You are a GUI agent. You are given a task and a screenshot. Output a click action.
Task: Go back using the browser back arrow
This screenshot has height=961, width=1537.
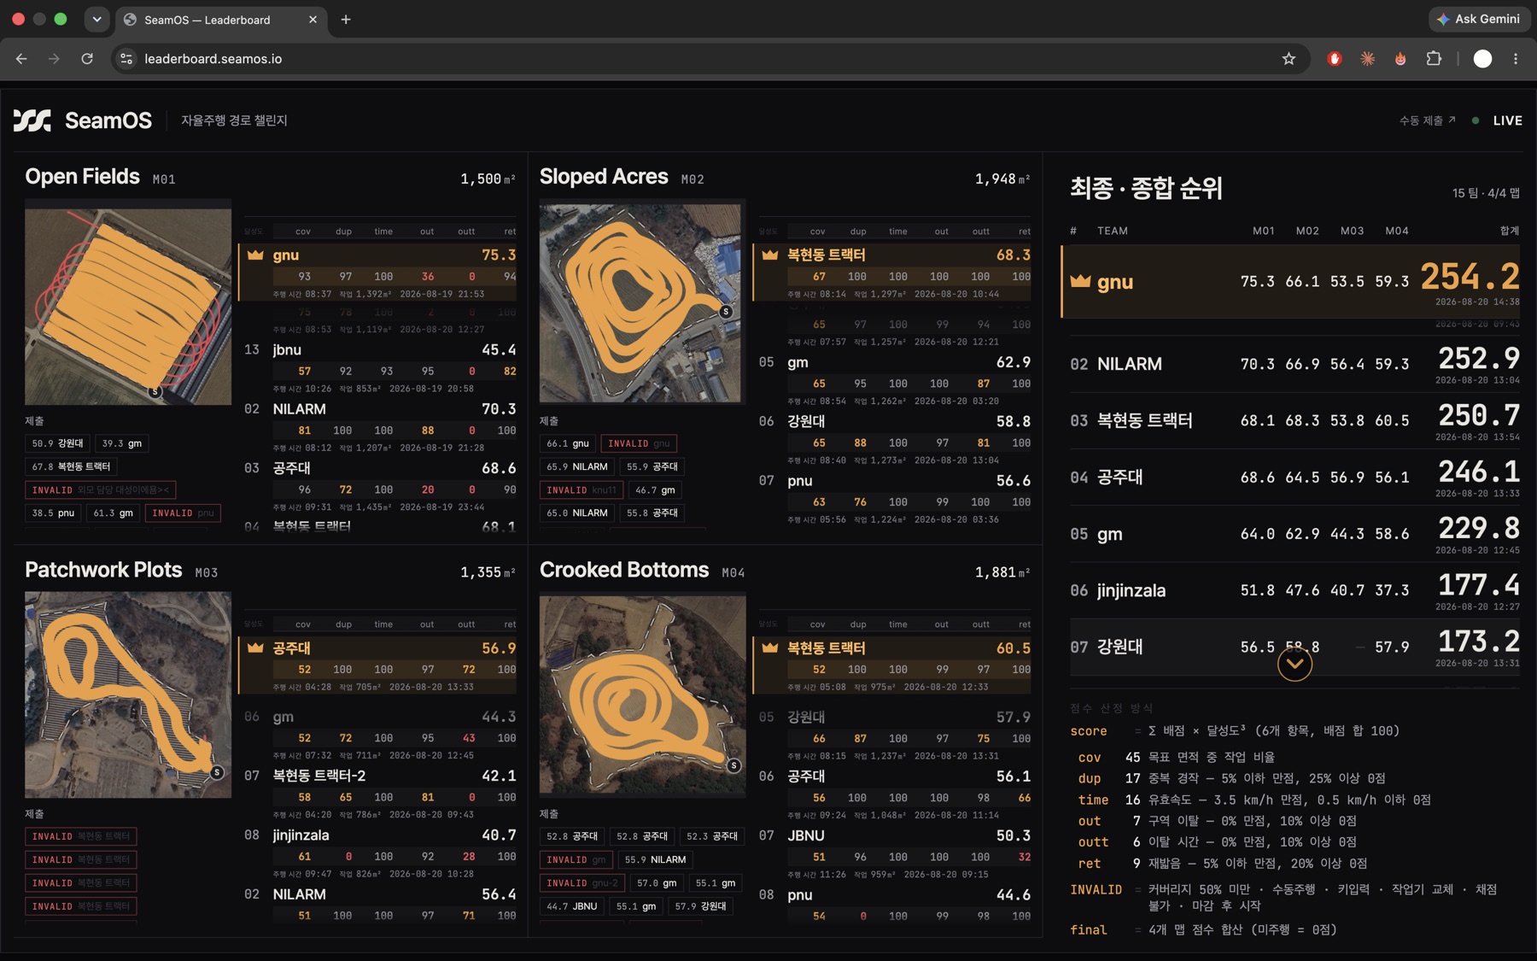[21, 59]
